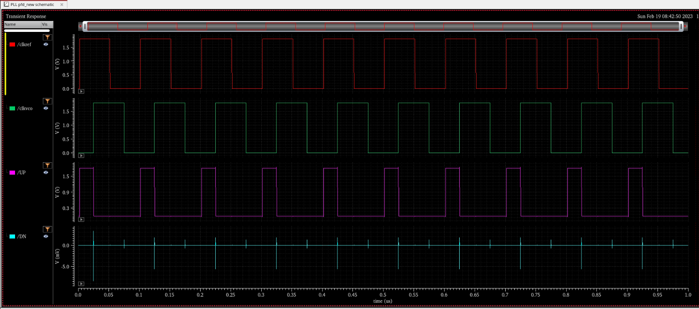The width and height of the screenshot is (699, 309).
Task: Hide the /clkvco trace with its eye icon
Action: pyautogui.click(x=46, y=108)
